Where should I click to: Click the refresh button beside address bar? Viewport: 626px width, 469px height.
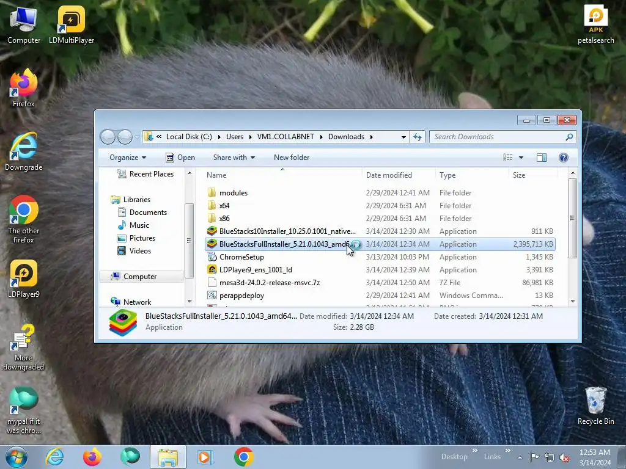coord(418,137)
